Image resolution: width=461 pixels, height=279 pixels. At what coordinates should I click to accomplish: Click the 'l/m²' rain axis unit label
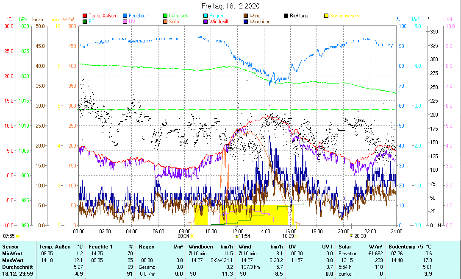[416, 20]
